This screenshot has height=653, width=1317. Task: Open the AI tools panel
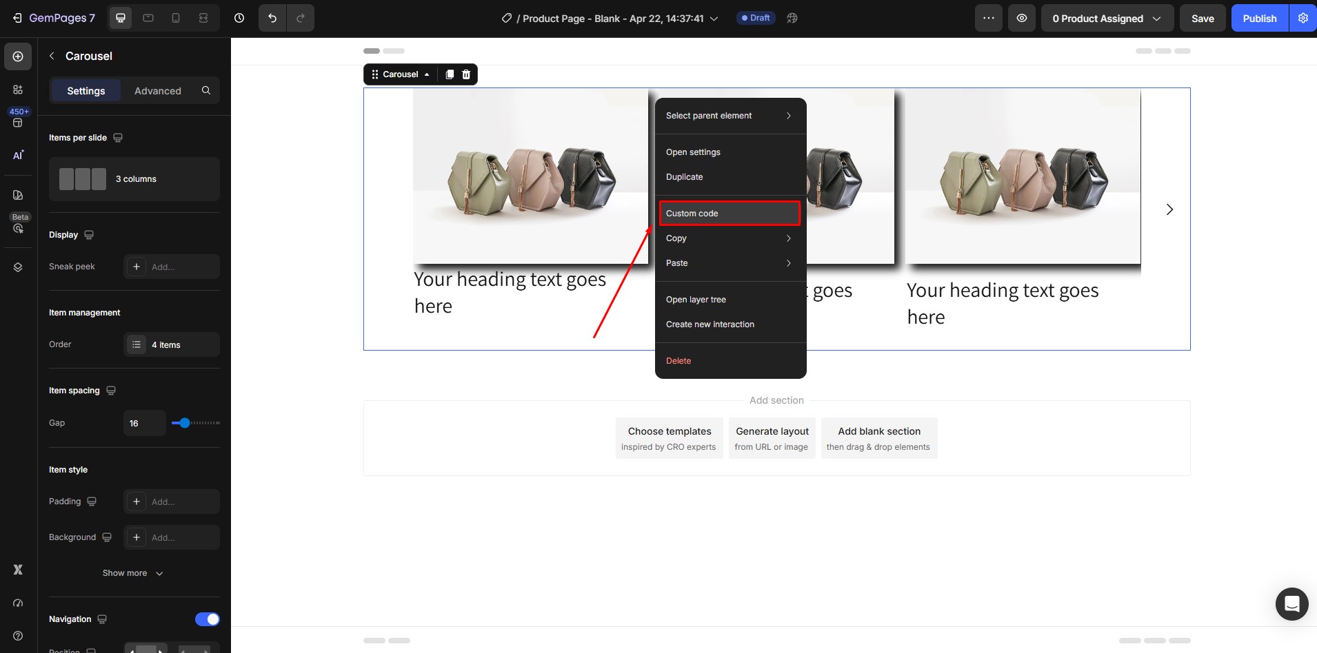17,156
